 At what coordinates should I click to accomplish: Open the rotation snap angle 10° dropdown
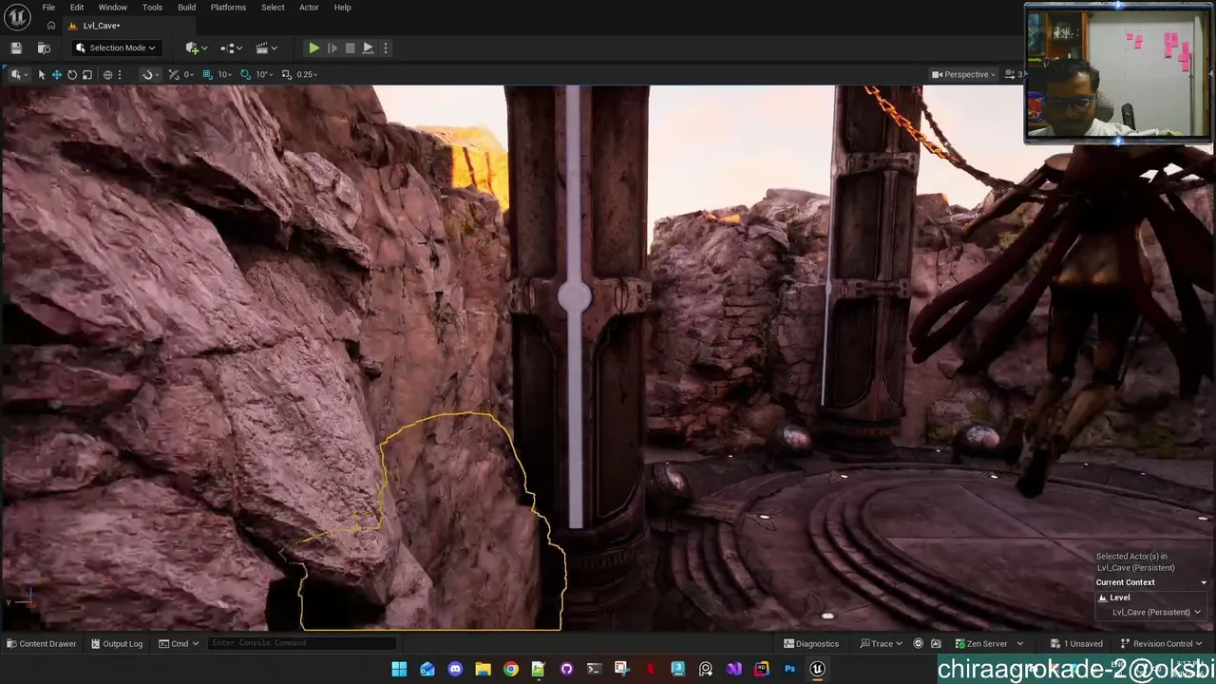coord(265,74)
